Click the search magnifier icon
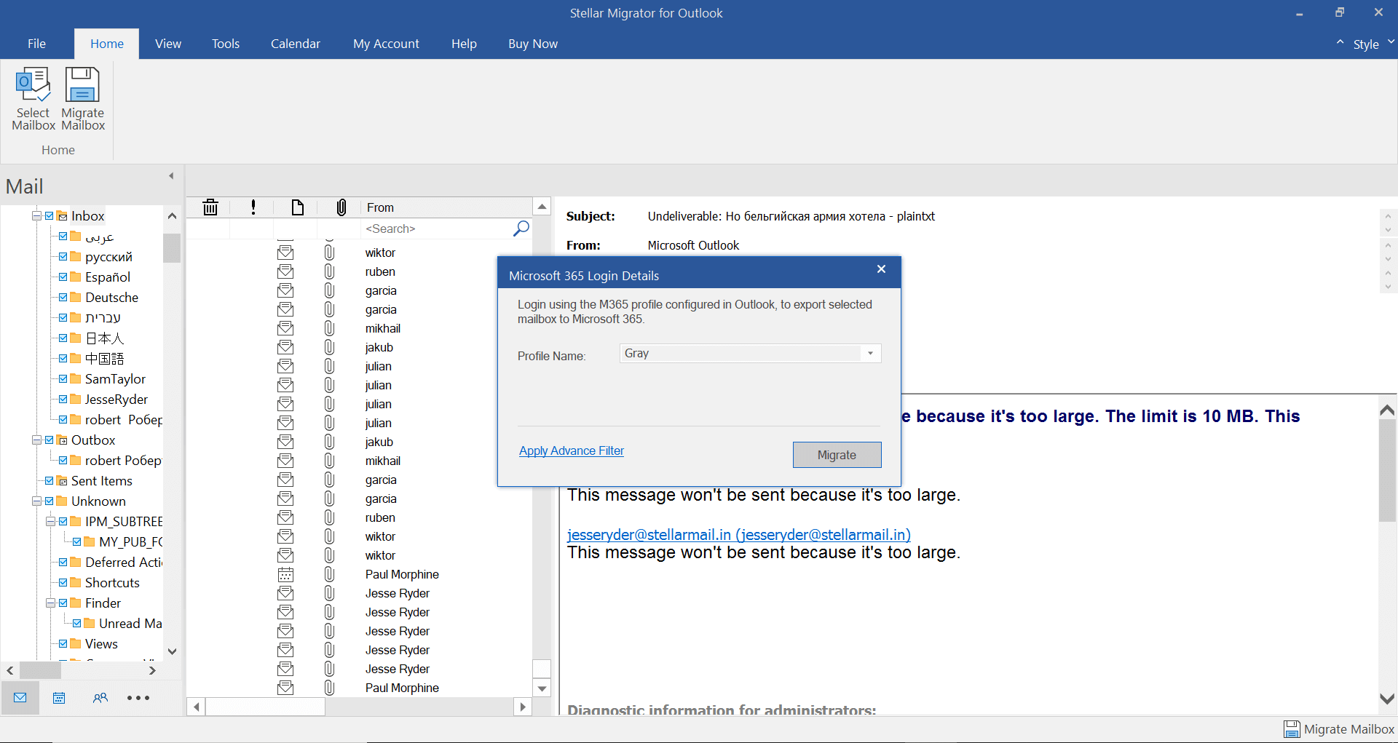The height and width of the screenshot is (743, 1398). tap(520, 229)
